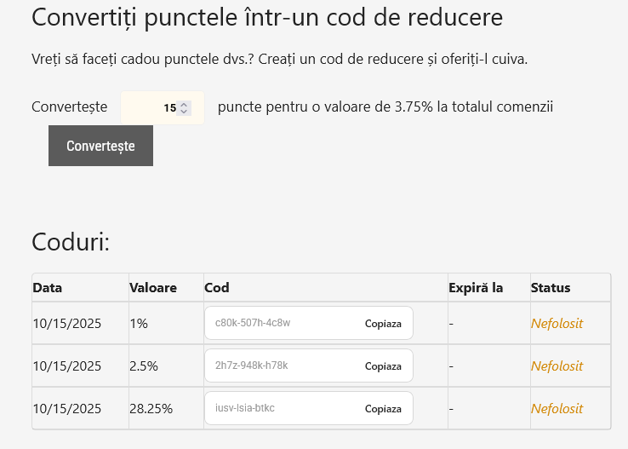Click the Expiră la column header
Image resolution: width=628 pixels, height=449 pixels.
[476, 288]
